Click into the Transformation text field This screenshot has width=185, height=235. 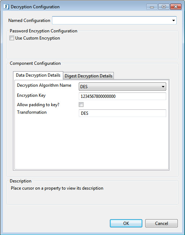point(122,113)
